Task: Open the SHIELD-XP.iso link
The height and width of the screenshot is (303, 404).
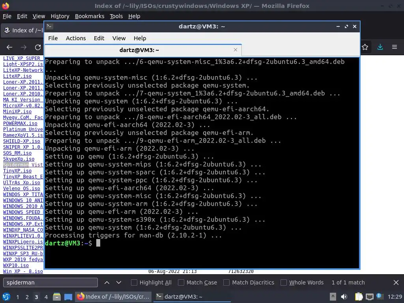Action: click(22, 141)
